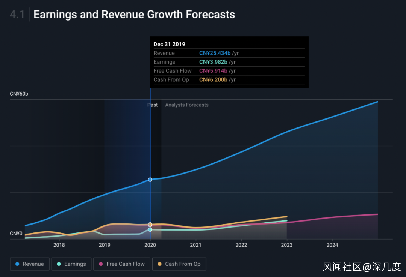Click the Dec 31 2019 tooltip date

[169, 44]
